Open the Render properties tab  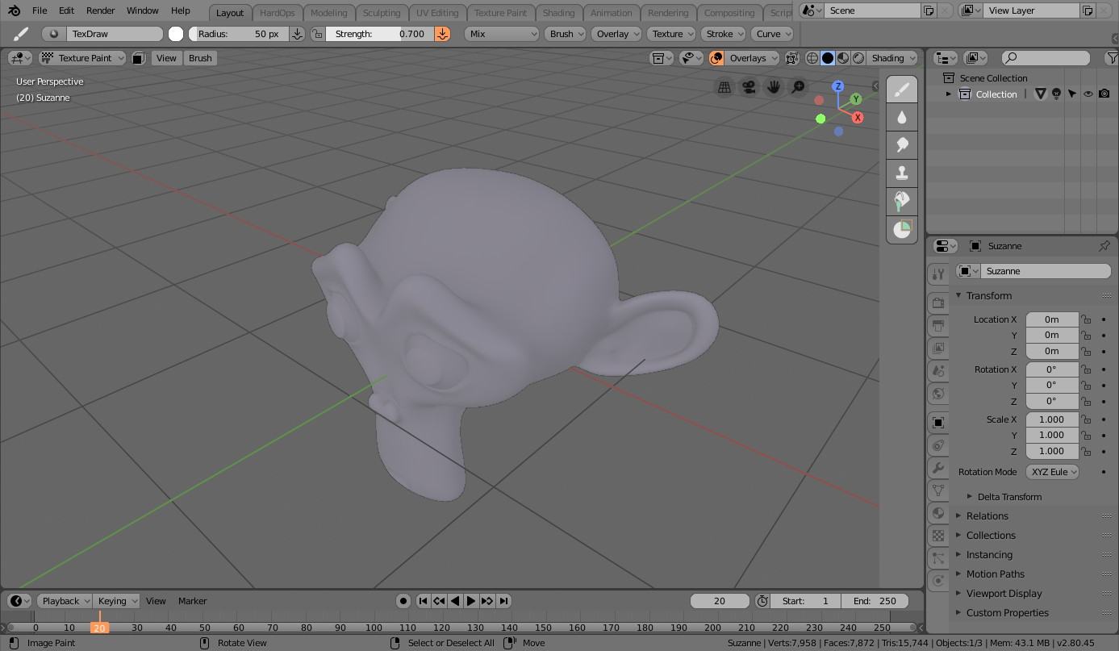937,303
